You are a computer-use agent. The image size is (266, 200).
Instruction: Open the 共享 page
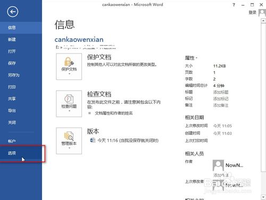click(21, 99)
